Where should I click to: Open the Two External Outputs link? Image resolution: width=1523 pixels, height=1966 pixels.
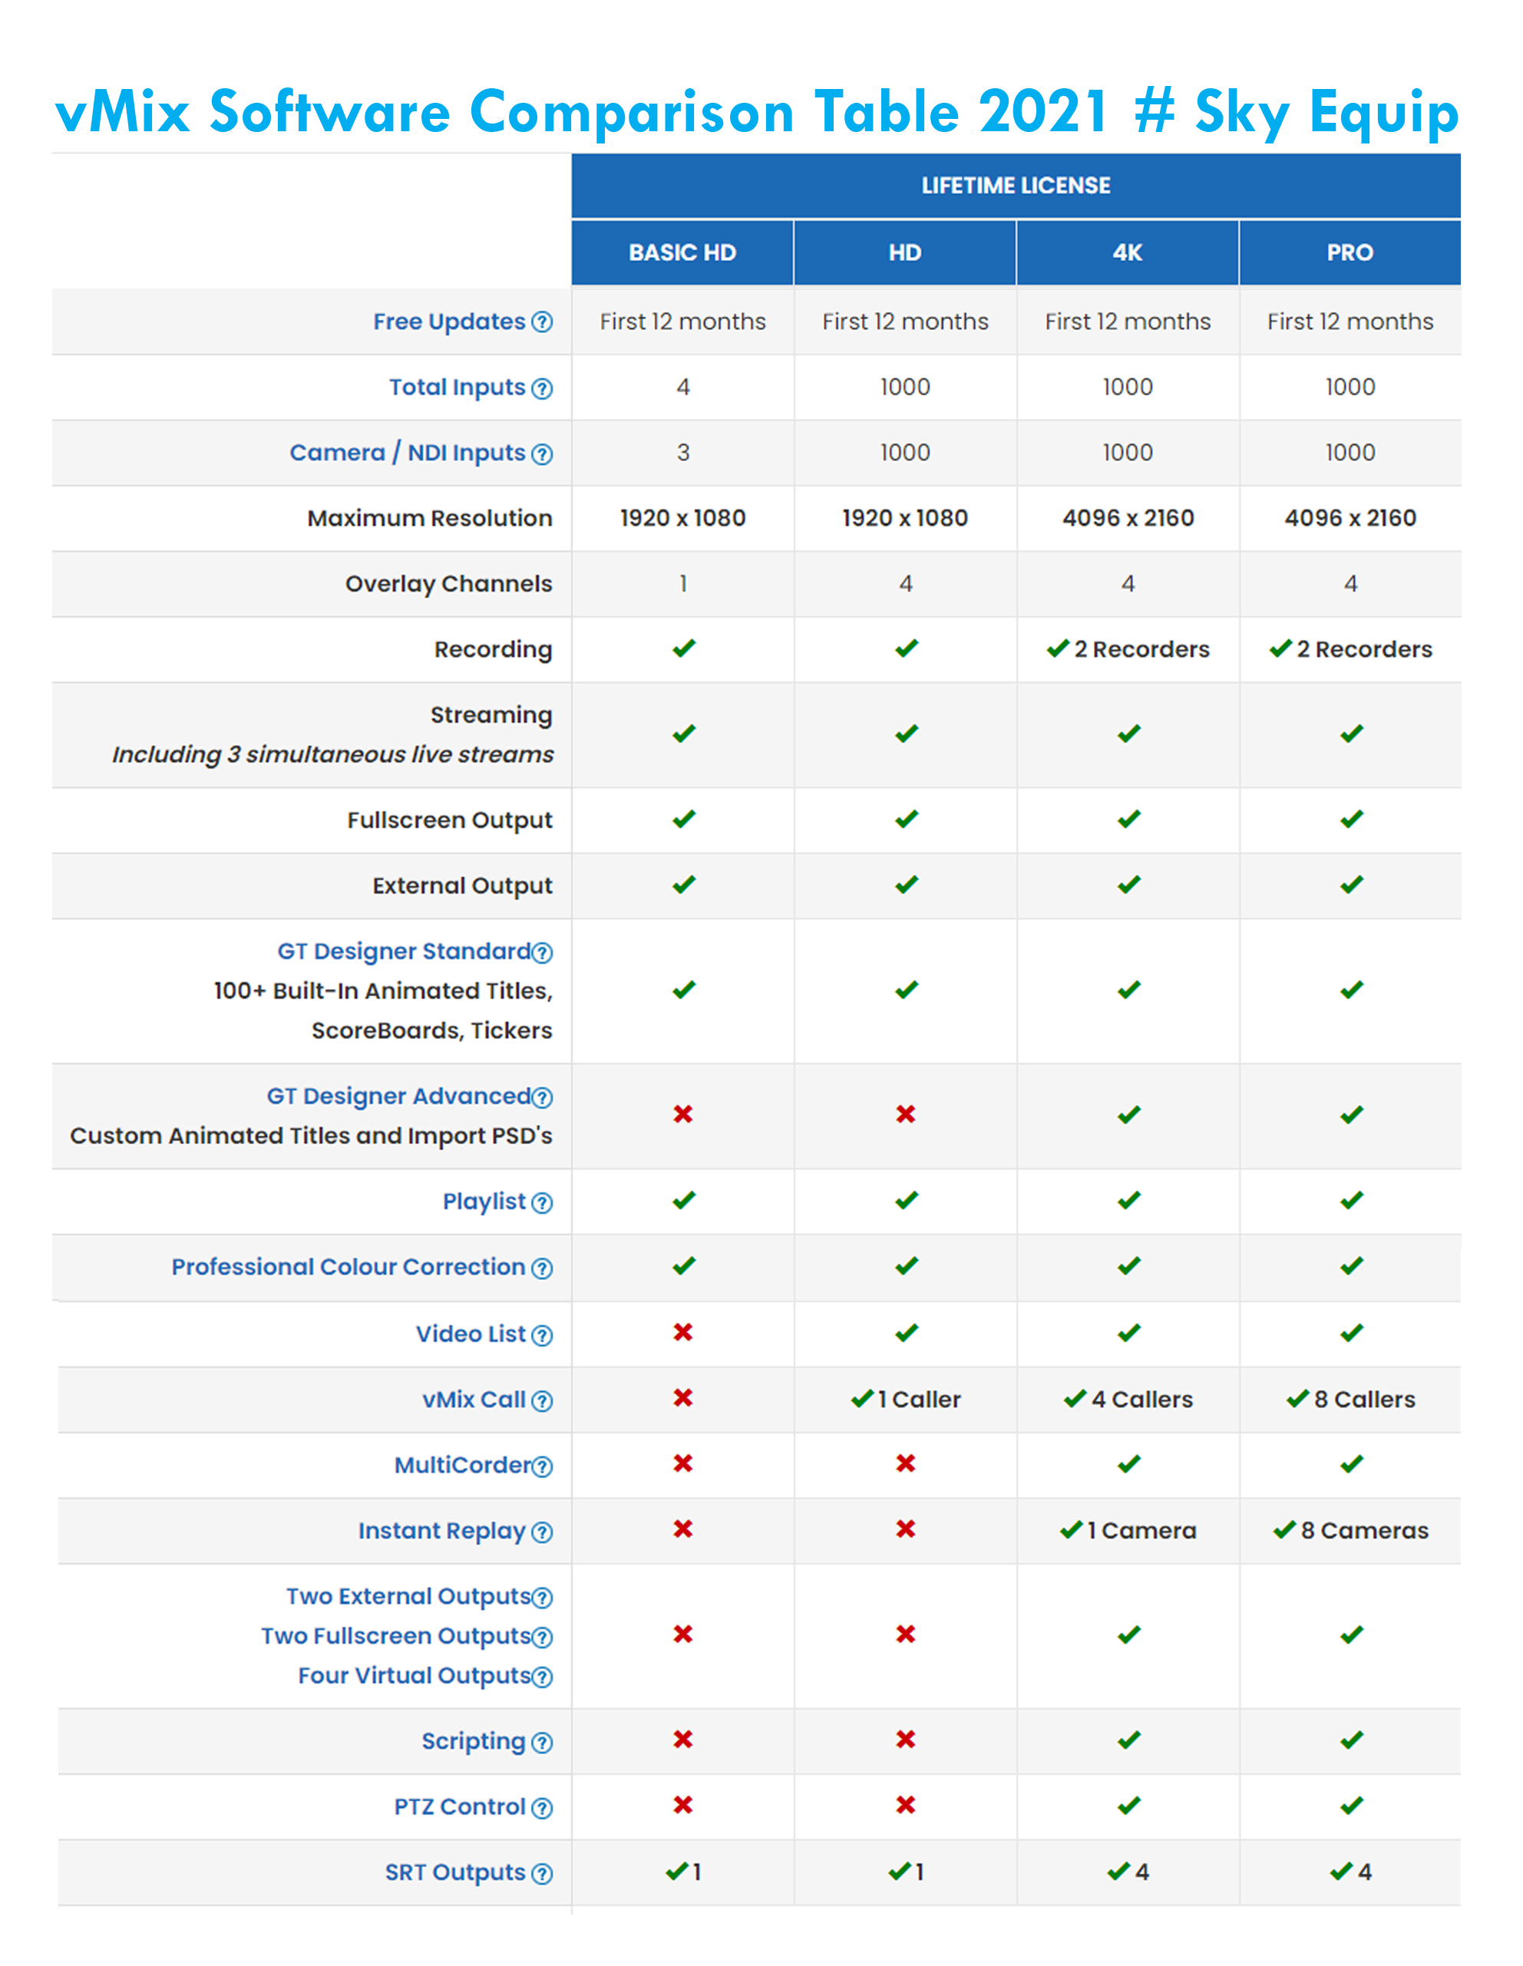(408, 1597)
